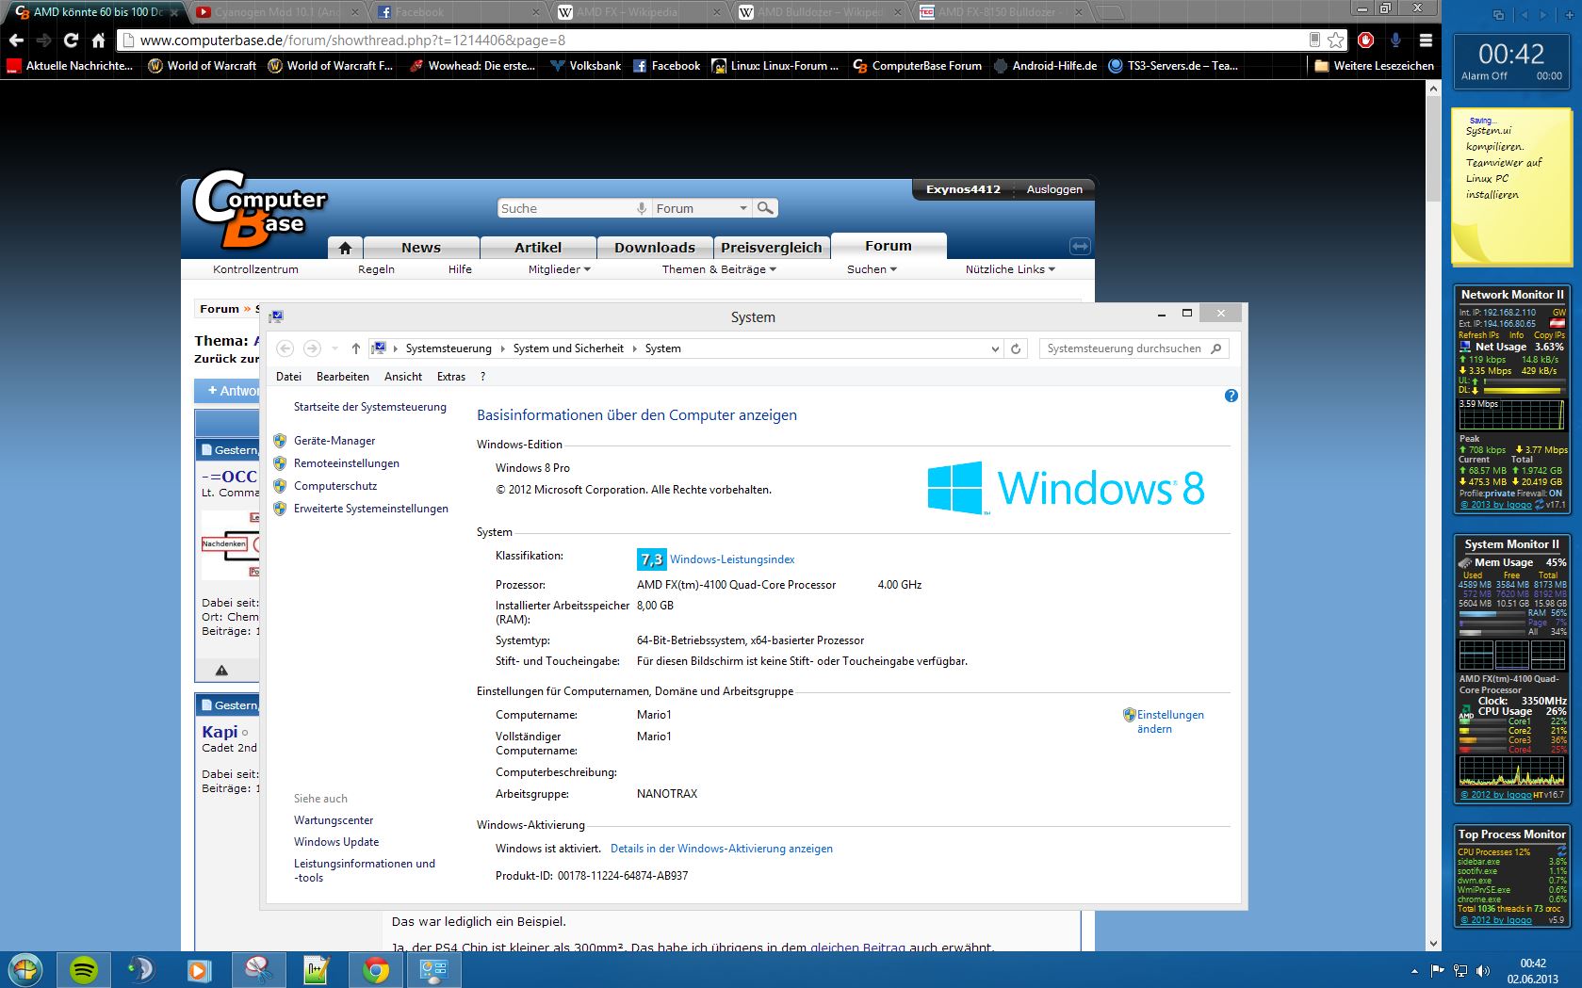
Task: Click the Control Panel taskbar icon
Action: pyautogui.click(x=433, y=969)
